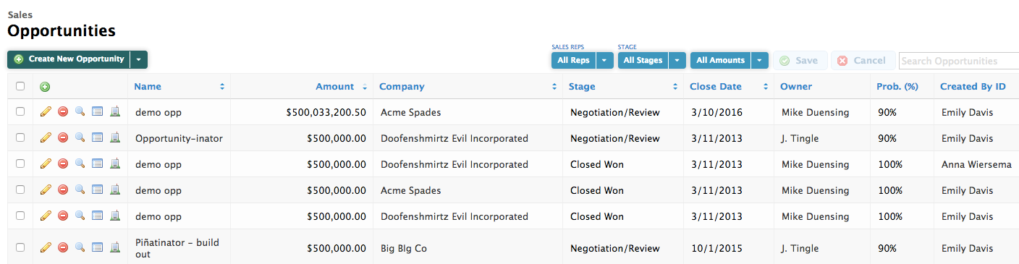This screenshot has height=264, width=1019.
Task: Click the green add icon in the table header
Action: tap(45, 87)
